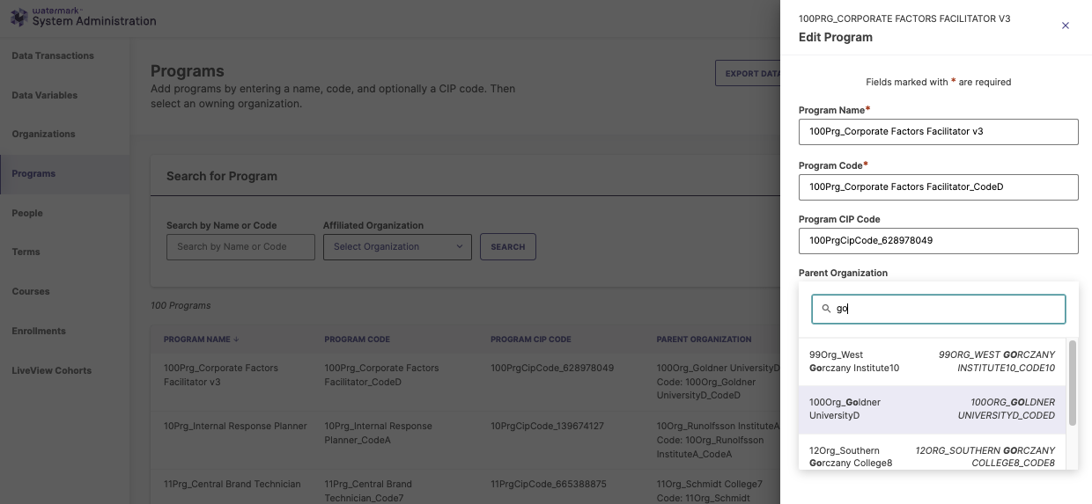Click 100Prg_Corporate Factors Facilitator v3 row name
The image size is (1092, 504).
221,375
